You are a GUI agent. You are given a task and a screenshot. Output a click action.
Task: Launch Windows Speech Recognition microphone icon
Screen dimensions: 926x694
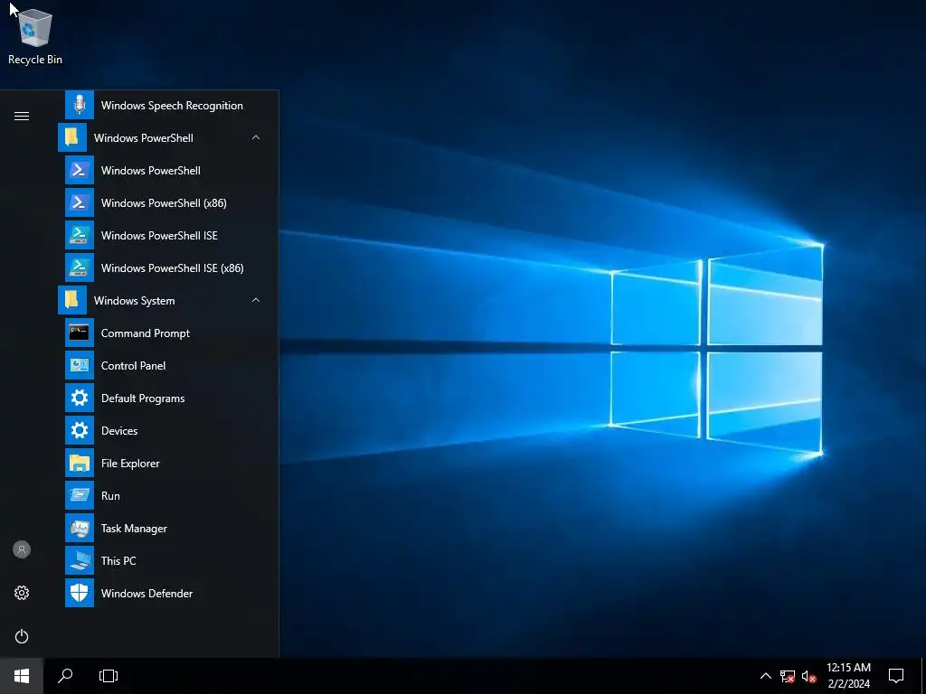(x=80, y=105)
